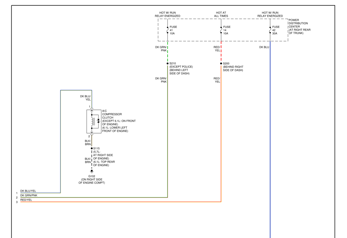Select the 'S115' splice location text
This screenshot has width=347, height=238.
coord(104,157)
